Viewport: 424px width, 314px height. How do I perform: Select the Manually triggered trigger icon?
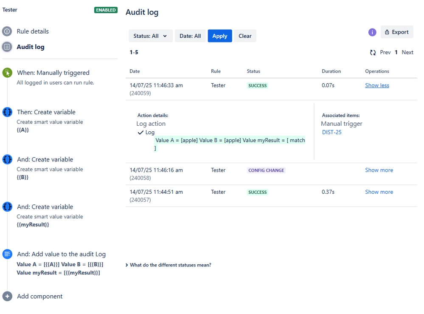7,73
